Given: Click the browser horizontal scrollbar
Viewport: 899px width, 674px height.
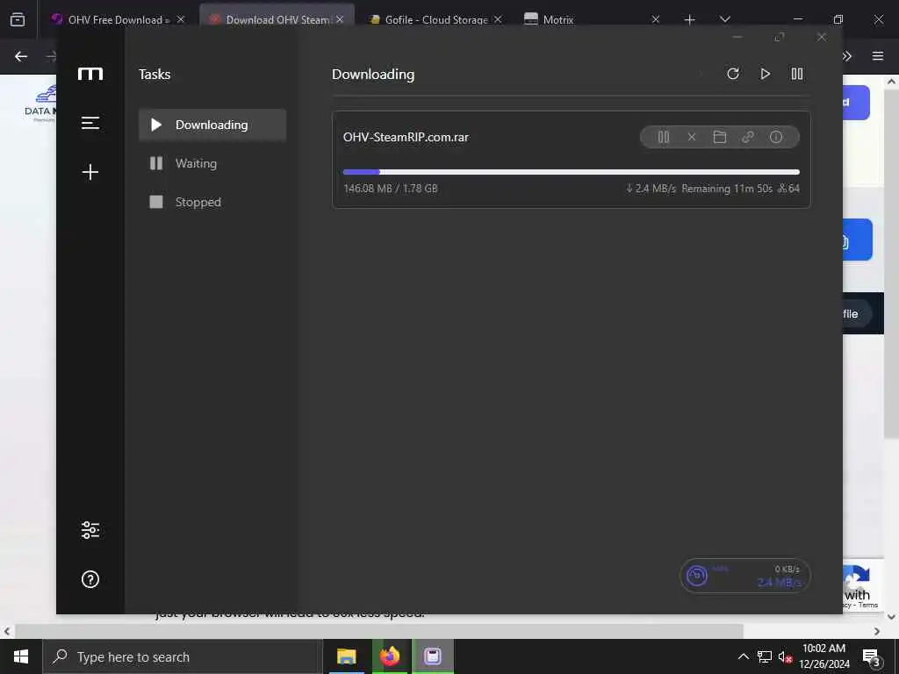Looking at the screenshot, I should pyautogui.click(x=378, y=631).
